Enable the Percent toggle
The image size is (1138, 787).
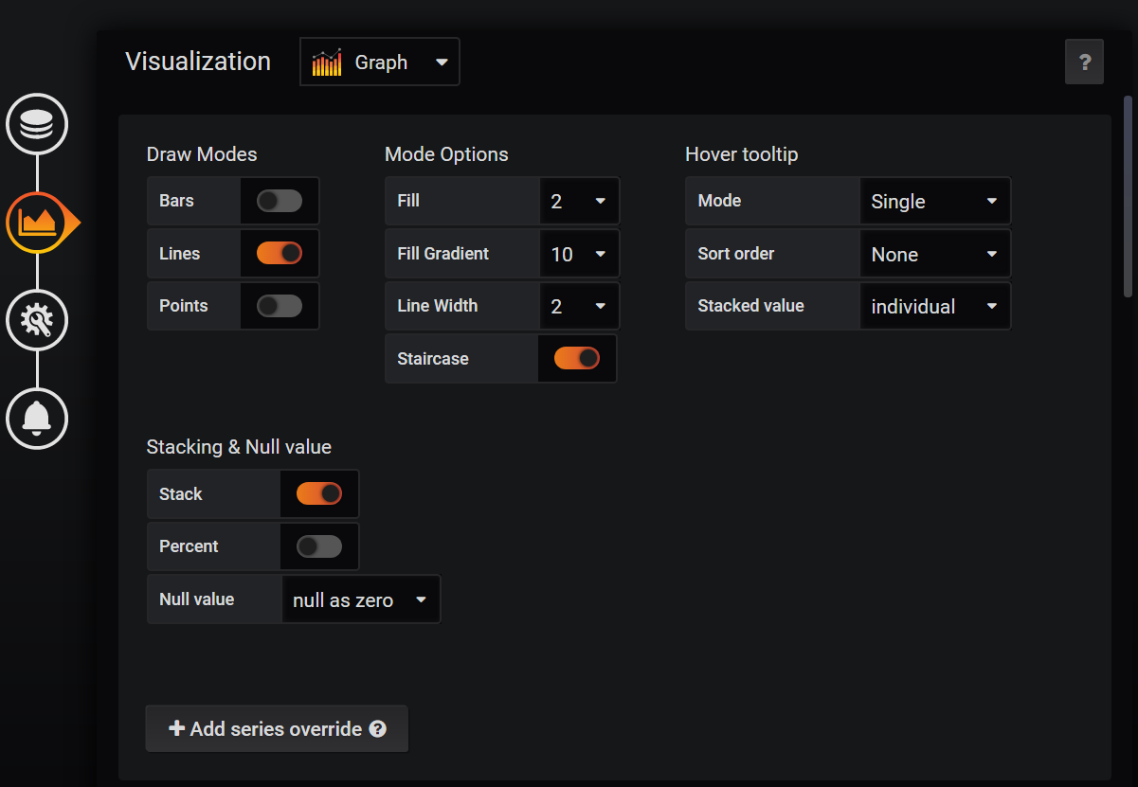tap(319, 546)
